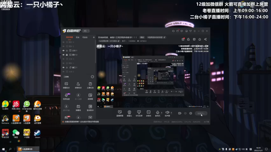271x152 pixels.
Task: Open the notification bell icon
Action: 200,39
